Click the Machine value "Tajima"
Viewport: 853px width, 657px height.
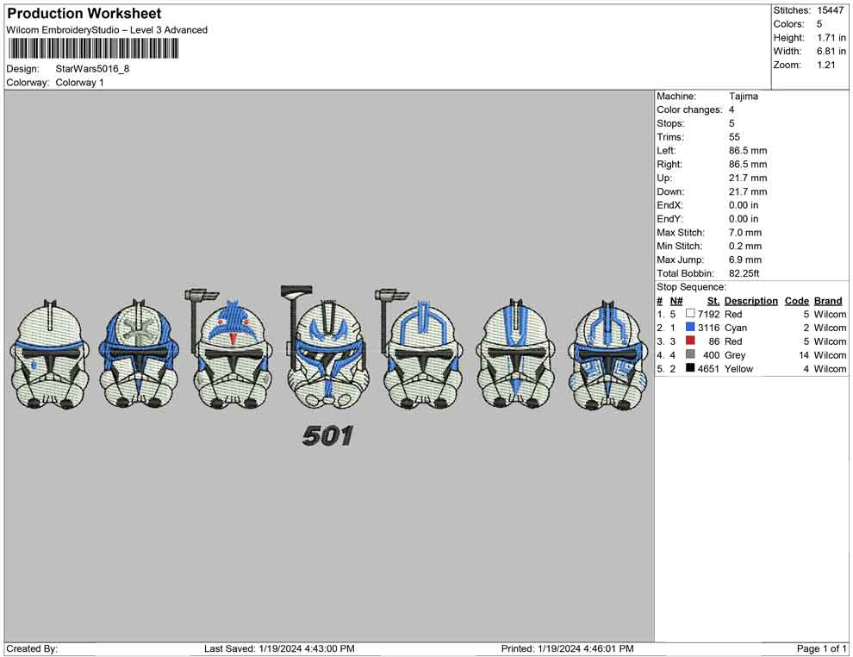click(x=743, y=96)
